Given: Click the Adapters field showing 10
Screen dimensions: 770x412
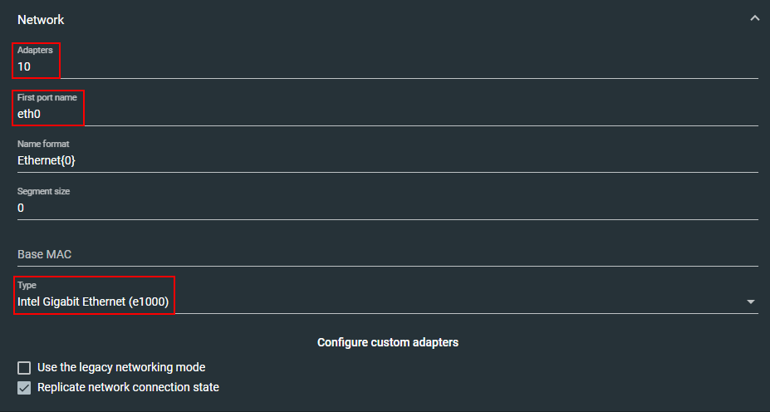Looking at the screenshot, I should click(387, 66).
